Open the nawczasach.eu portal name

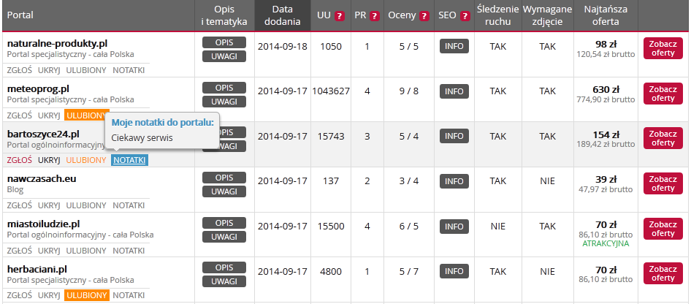(x=42, y=179)
